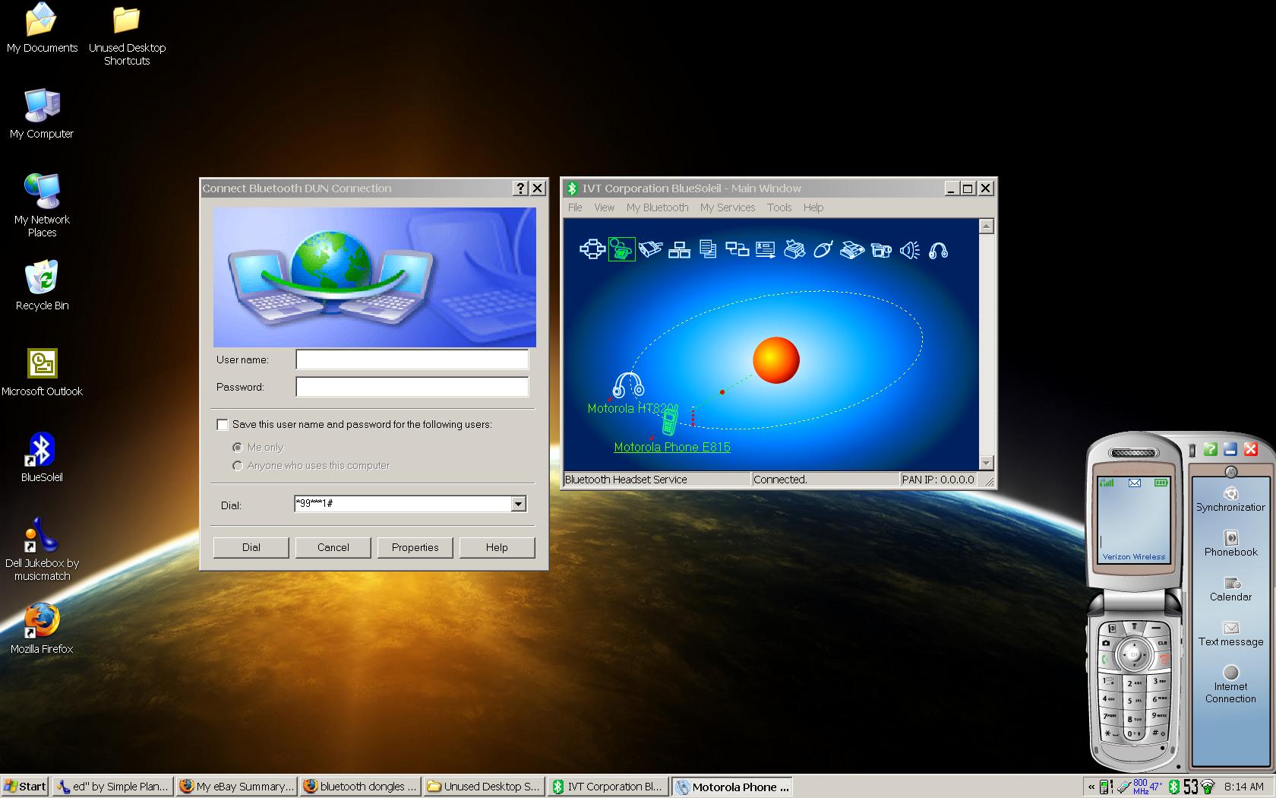Viewport: 1276px width, 798px height.
Task: Switch to bluetooth dongles Firefox taskbar item
Action: point(362,787)
